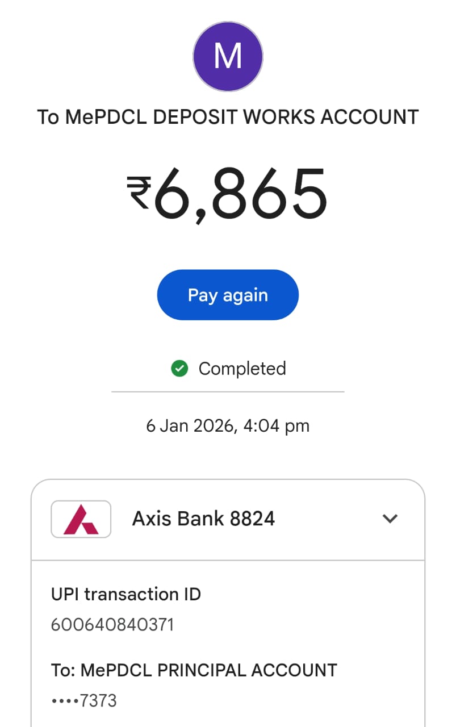Click the 6 Jan 2026 timestamp
The height and width of the screenshot is (727, 456).
point(228,425)
